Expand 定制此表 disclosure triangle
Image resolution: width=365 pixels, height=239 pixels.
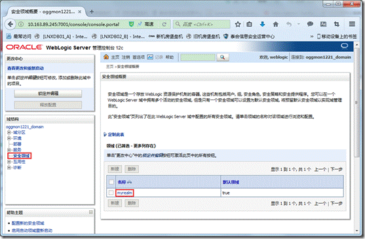click(105, 135)
